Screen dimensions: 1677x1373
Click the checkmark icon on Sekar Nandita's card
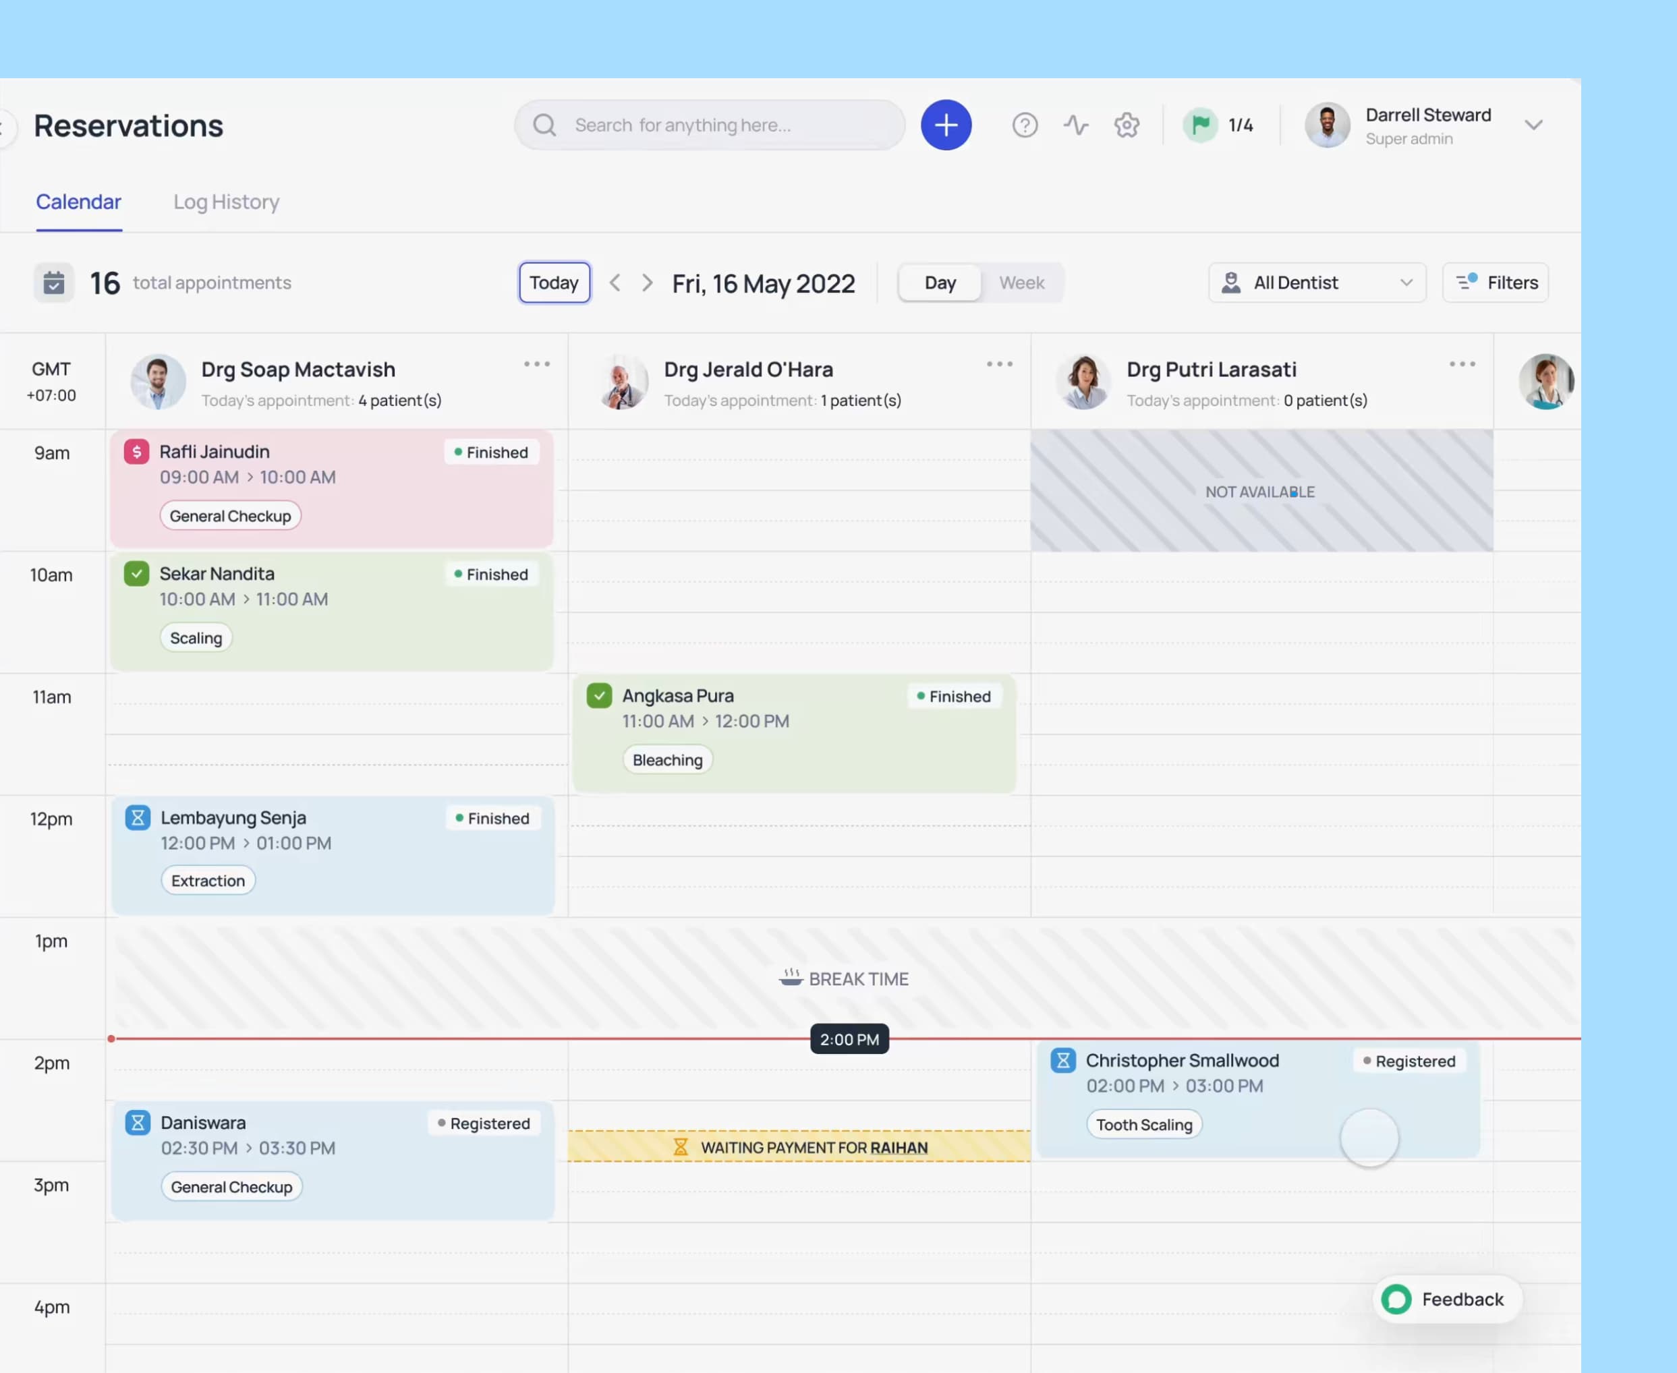tap(136, 573)
